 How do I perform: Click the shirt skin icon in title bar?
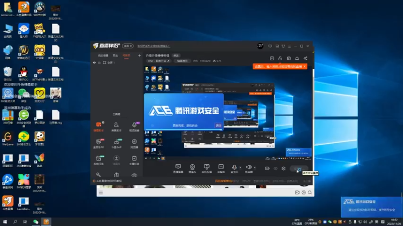(283, 46)
